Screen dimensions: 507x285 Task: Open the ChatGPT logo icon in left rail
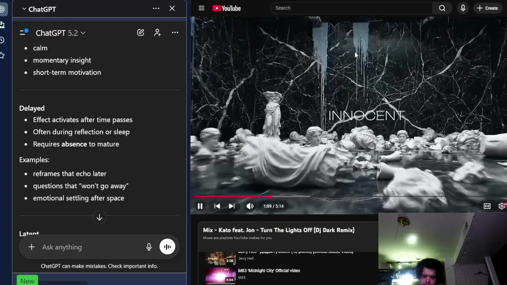(x=2, y=9)
